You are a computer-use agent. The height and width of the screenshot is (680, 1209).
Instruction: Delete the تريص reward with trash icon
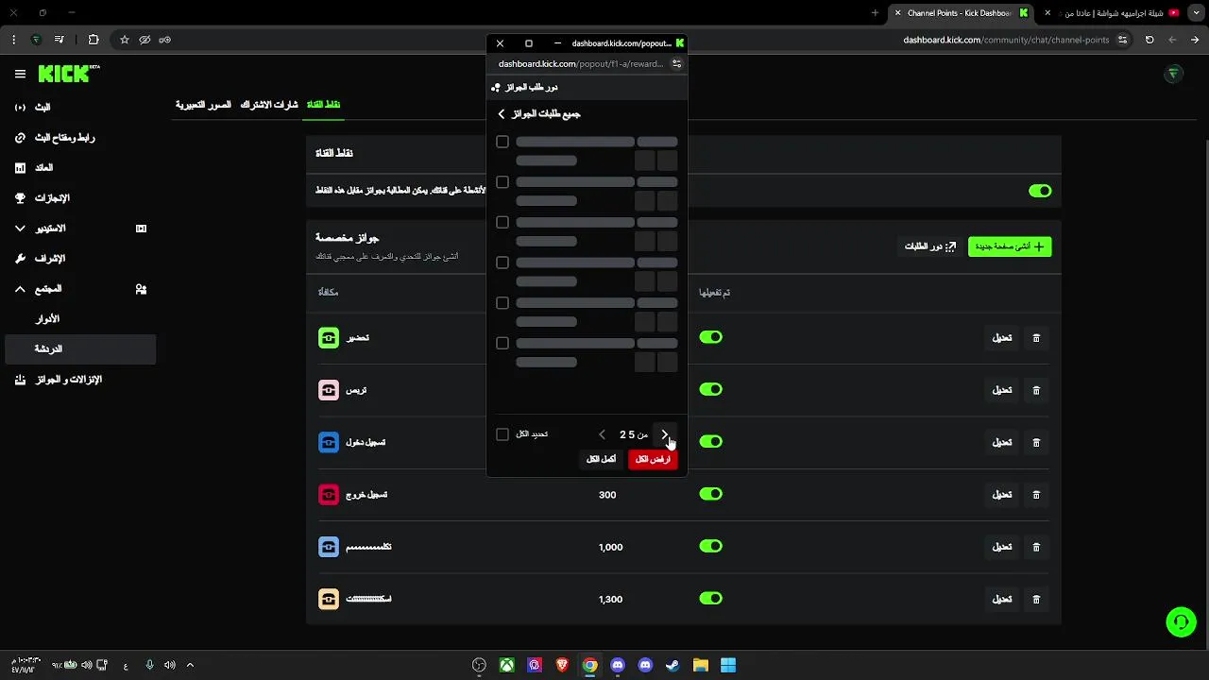[x=1036, y=390]
